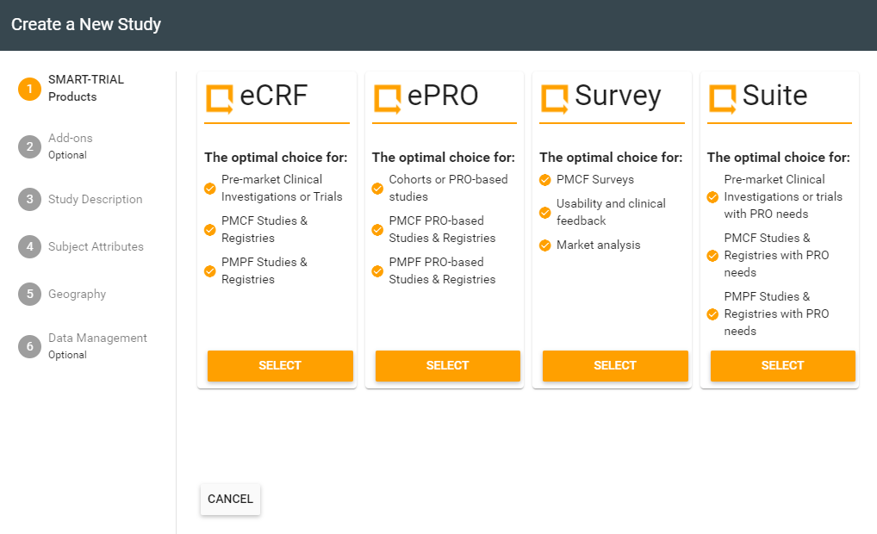Click the step 1 orange circle icon
The height and width of the screenshot is (534, 877).
29,89
